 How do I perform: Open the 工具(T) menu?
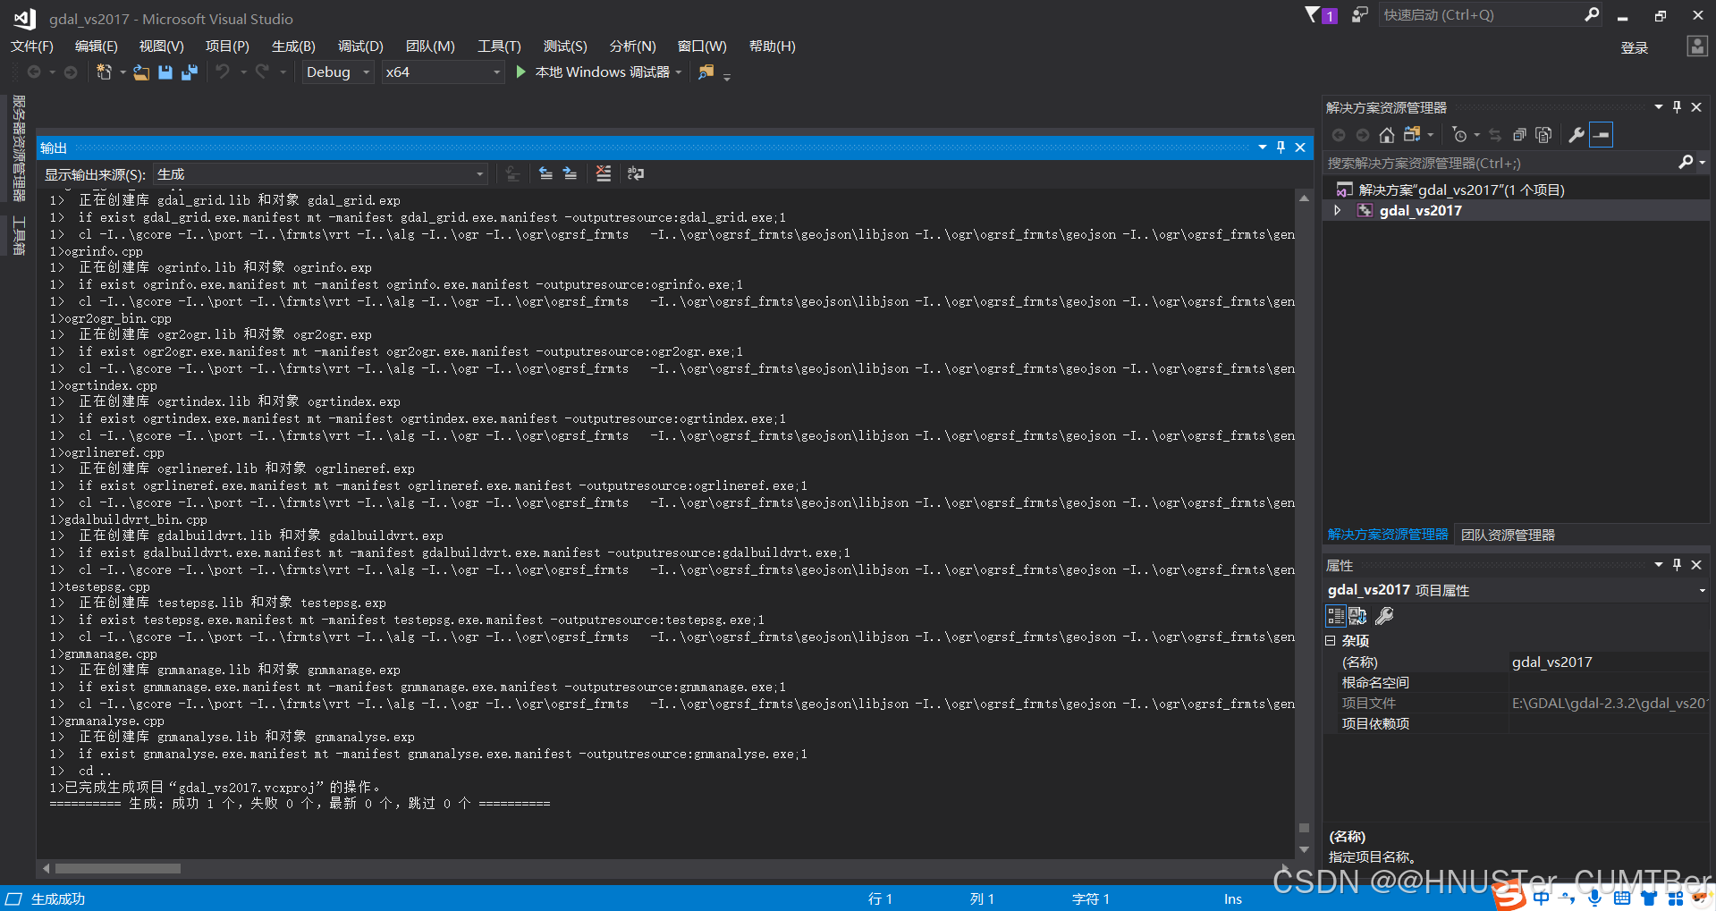(499, 46)
